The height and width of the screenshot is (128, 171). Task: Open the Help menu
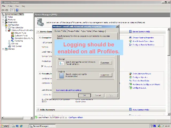[23, 6]
